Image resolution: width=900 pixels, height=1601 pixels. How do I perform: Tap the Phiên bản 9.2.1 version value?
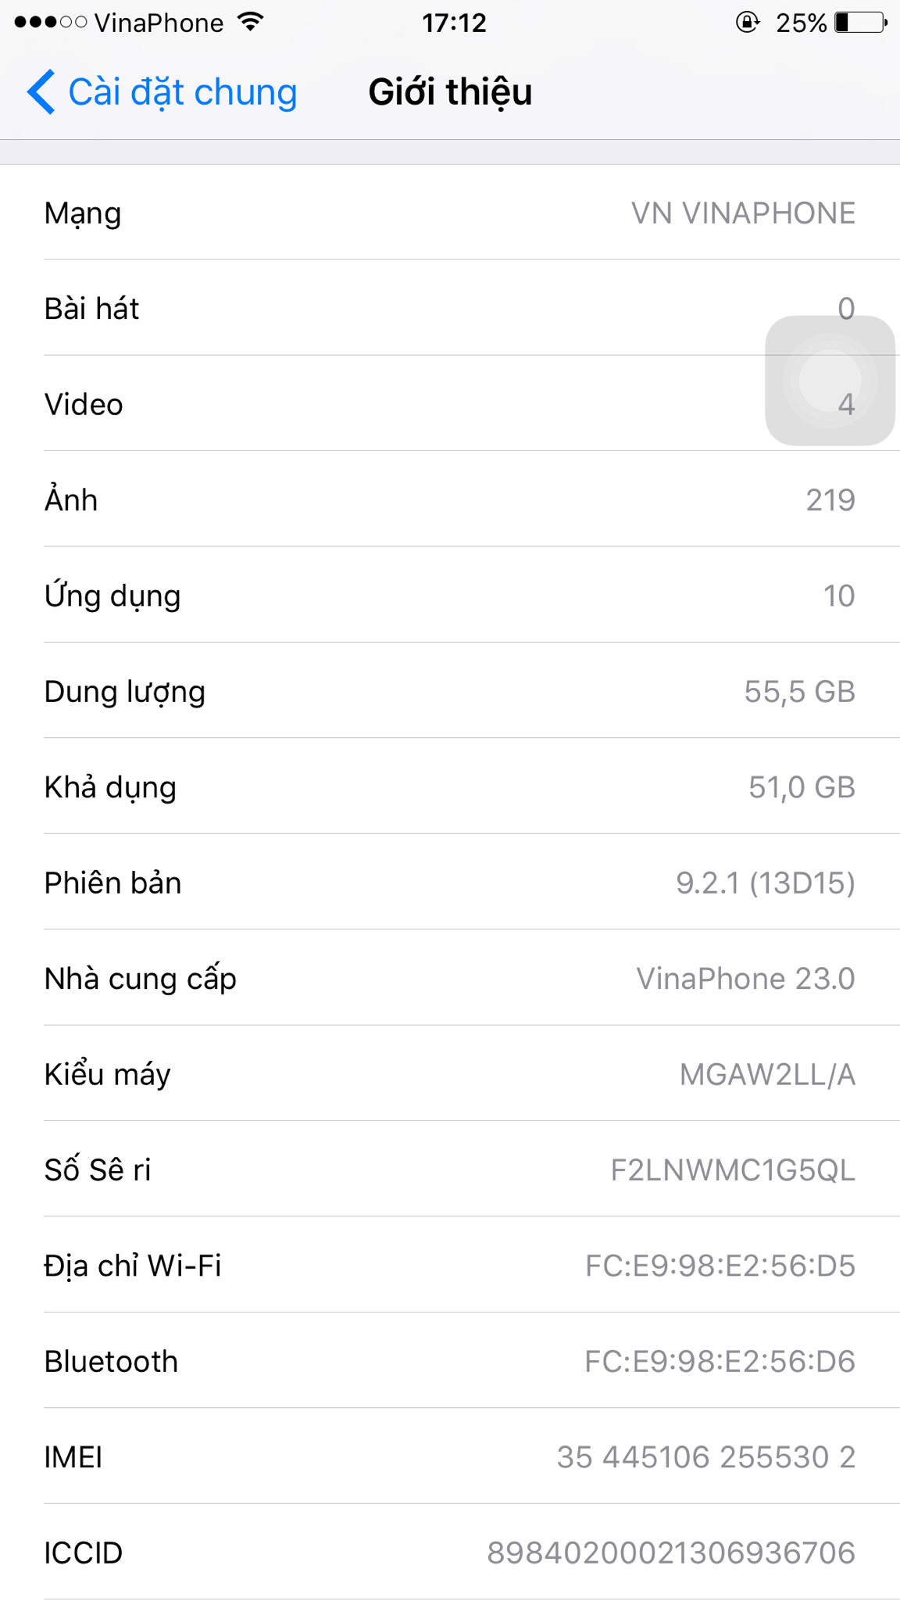(765, 883)
